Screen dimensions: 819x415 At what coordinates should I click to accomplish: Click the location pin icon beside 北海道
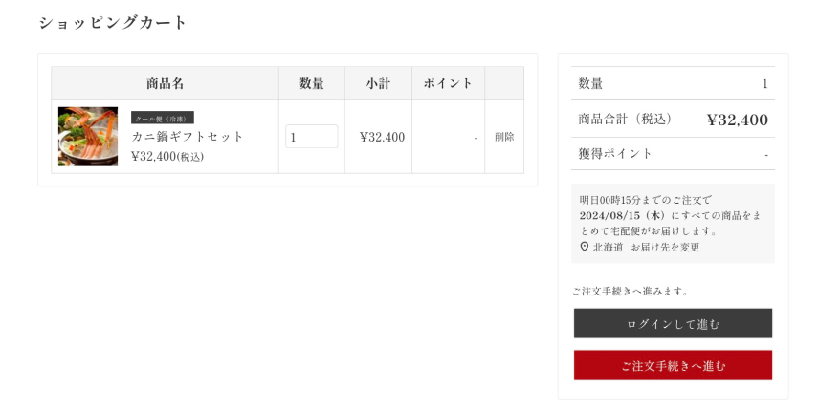[584, 247]
